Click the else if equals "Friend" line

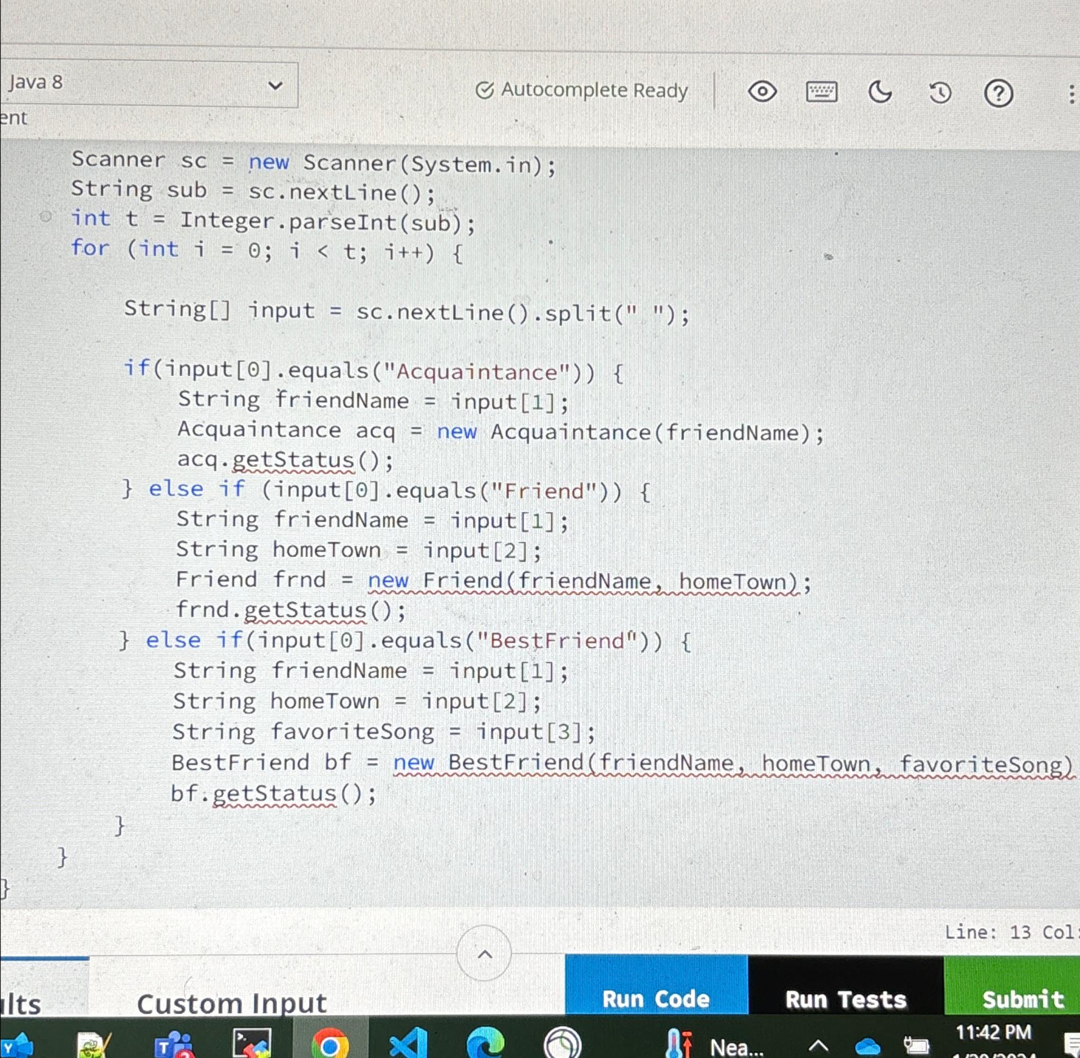(386, 490)
